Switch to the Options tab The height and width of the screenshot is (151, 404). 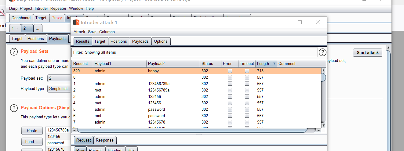(161, 41)
